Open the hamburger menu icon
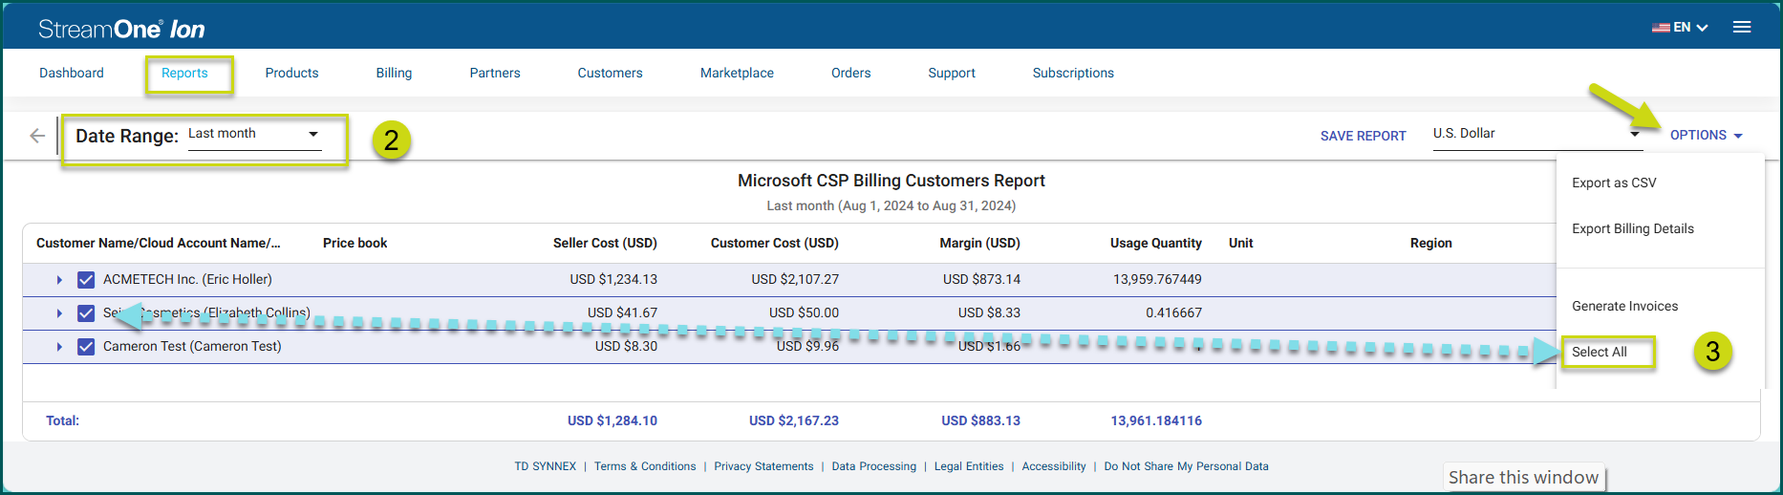Screen dimensions: 1783x495 pyautogui.click(x=1742, y=27)
